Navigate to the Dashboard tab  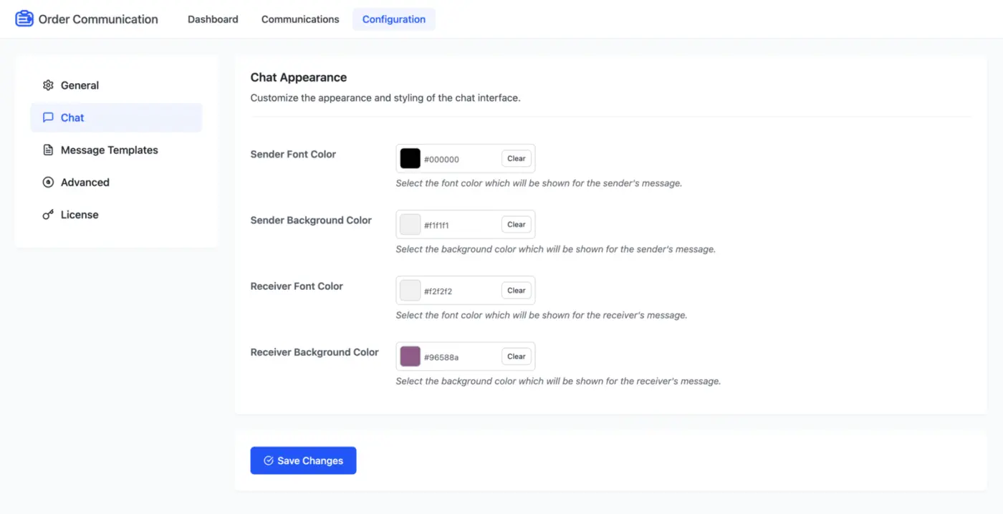[213, 19]
